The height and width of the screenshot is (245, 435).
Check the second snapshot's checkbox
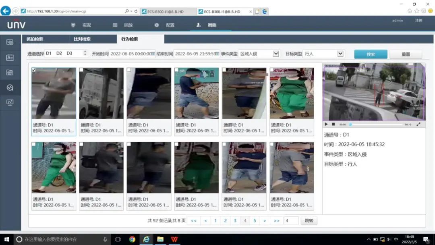coord(81,70)
